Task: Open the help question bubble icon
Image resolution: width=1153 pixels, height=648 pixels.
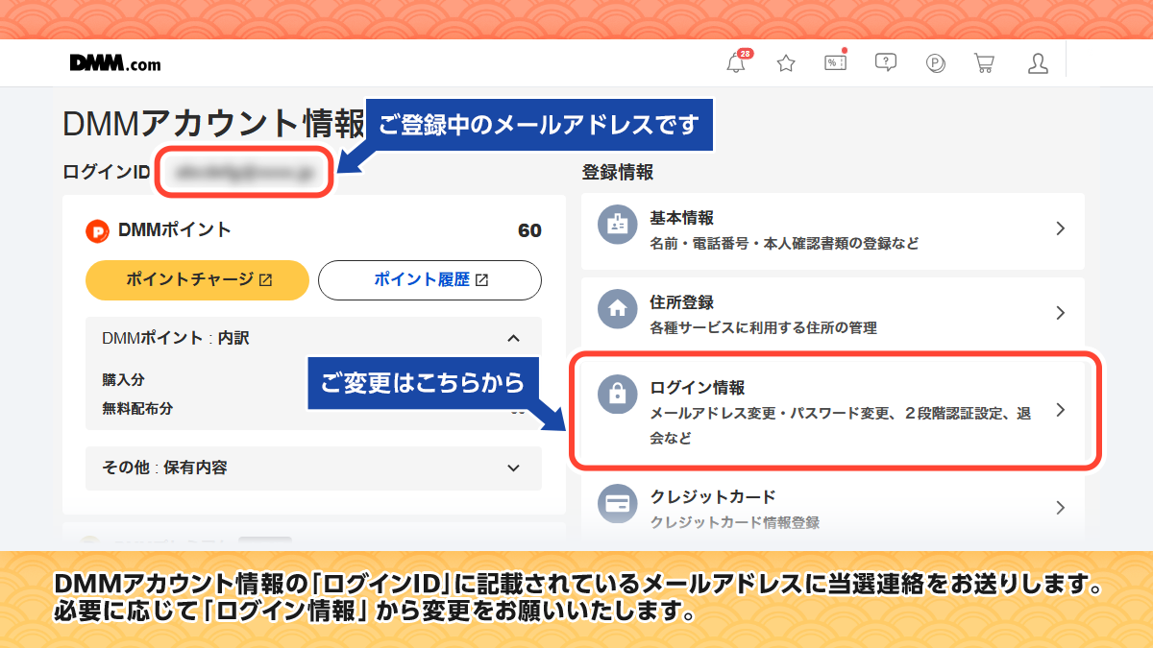Action: 886,63
